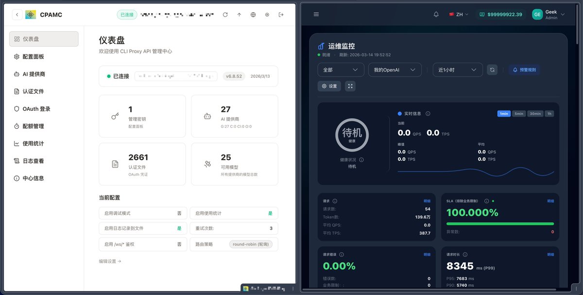Open 日志查看 in the sidebar
The height and width of the screenshot is (295, 583).
point(44,161)
